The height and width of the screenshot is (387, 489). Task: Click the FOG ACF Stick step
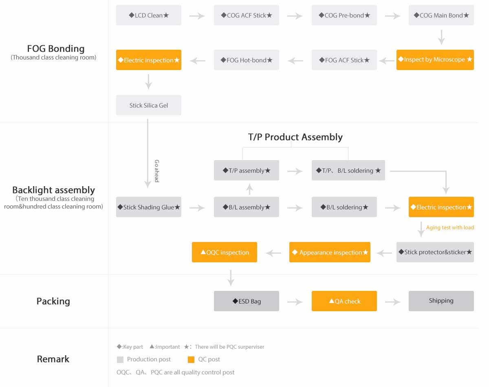click(x=344, y=60)
